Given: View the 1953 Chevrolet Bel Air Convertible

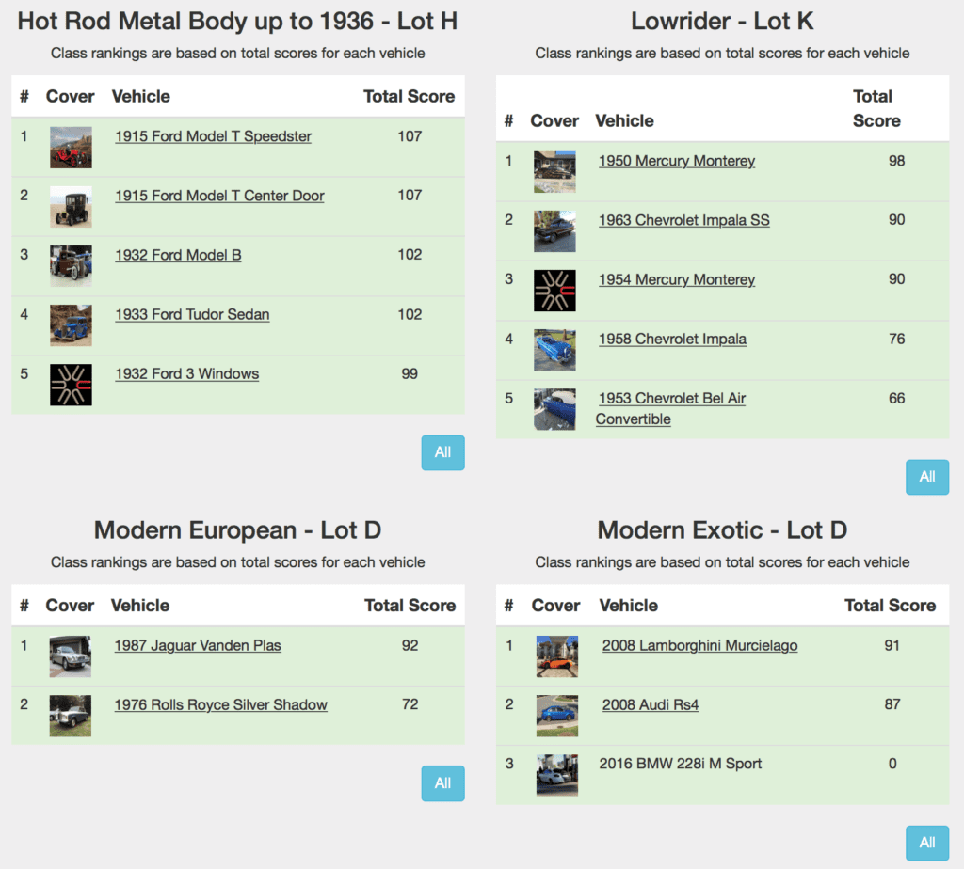Looking at the screenshot, I should [670, 398].
